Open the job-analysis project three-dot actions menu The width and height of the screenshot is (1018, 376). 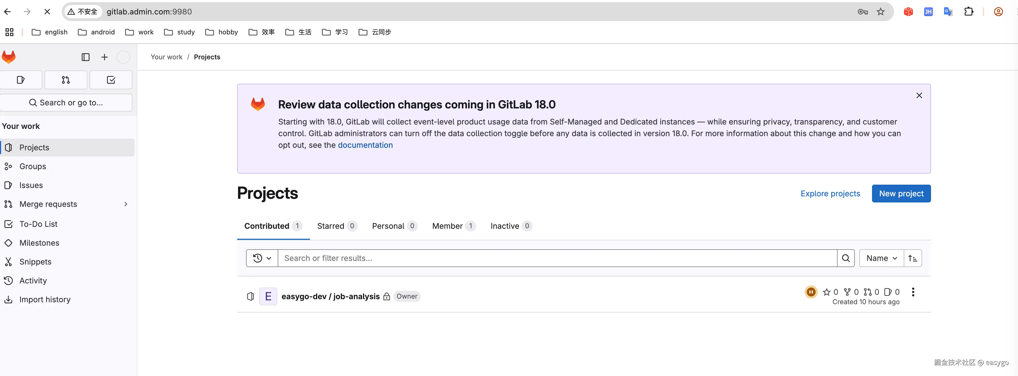tap(913, 292)
